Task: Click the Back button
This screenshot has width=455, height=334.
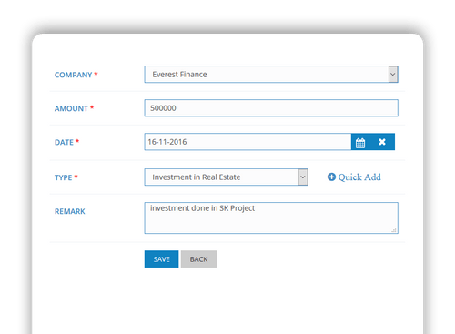Action: [x=198, y=259]
